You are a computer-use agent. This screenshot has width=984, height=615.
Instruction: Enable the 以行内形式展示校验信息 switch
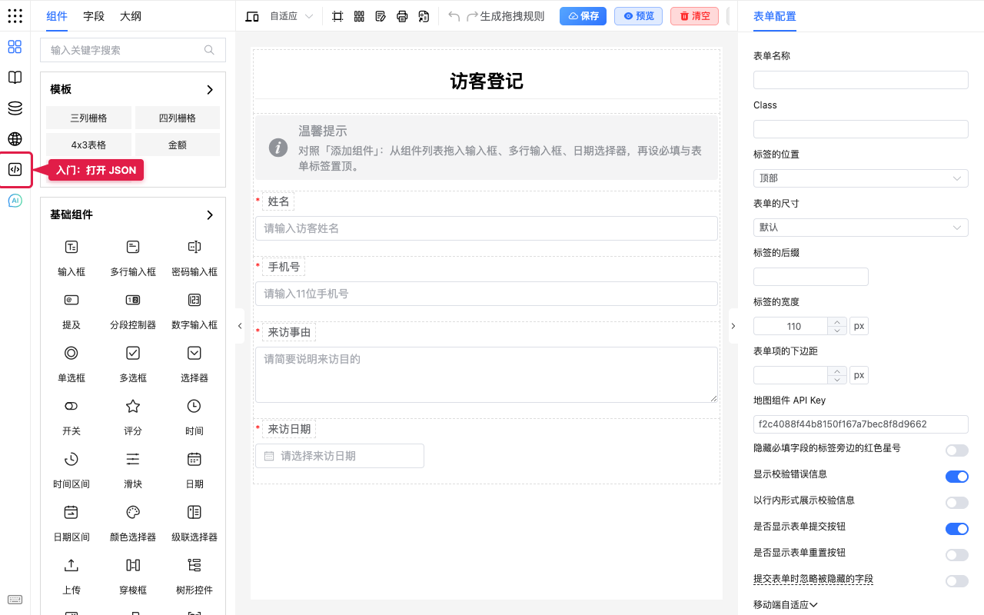pyautogui.click(x=957, y=503)
